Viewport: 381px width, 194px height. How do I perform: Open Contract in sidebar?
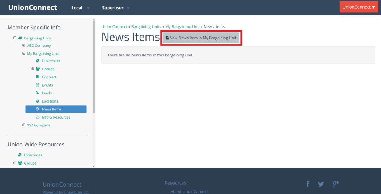tap(49, 77)
